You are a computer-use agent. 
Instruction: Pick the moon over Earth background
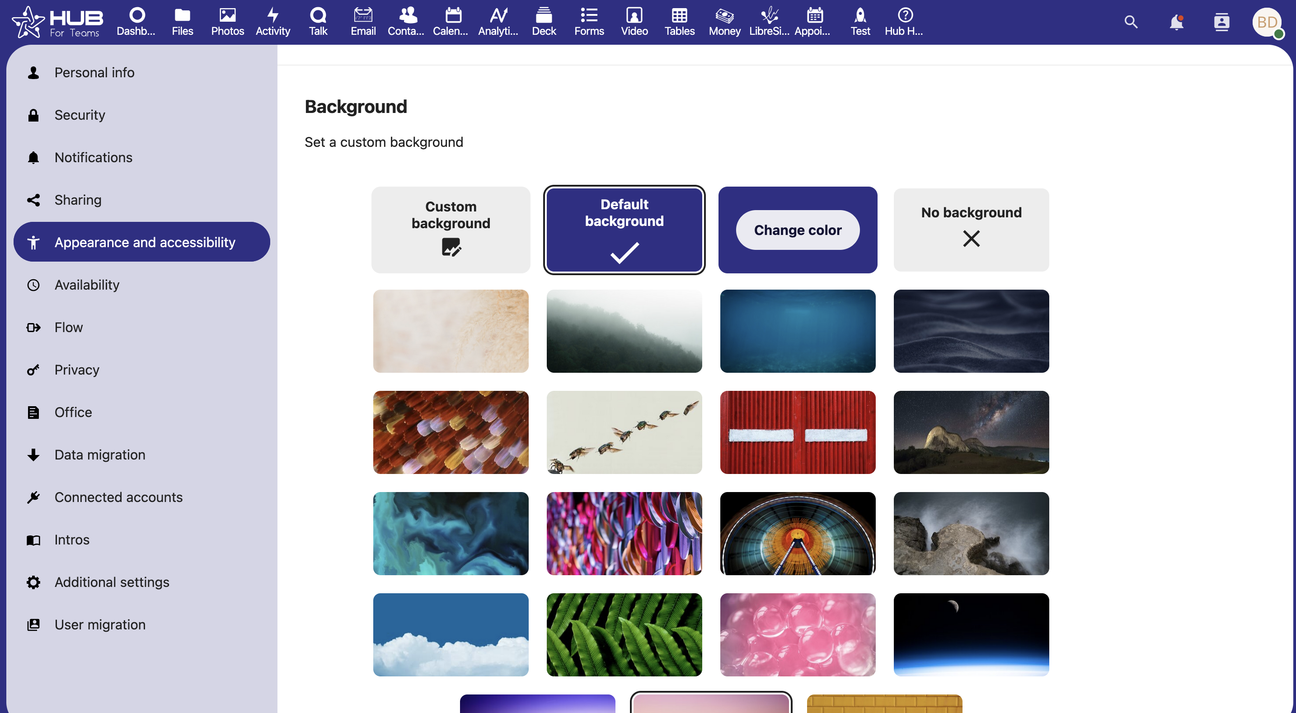pyautogui.click(x=971, y=634)
